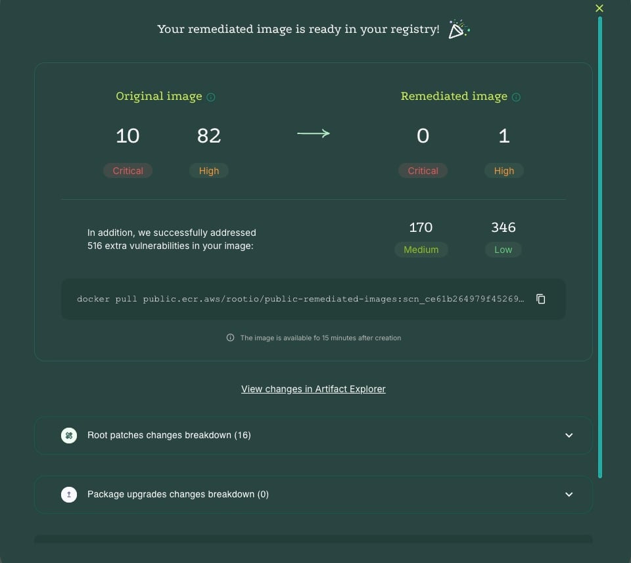
Task: Copy the docker pull command
Action: coord(541,299)
